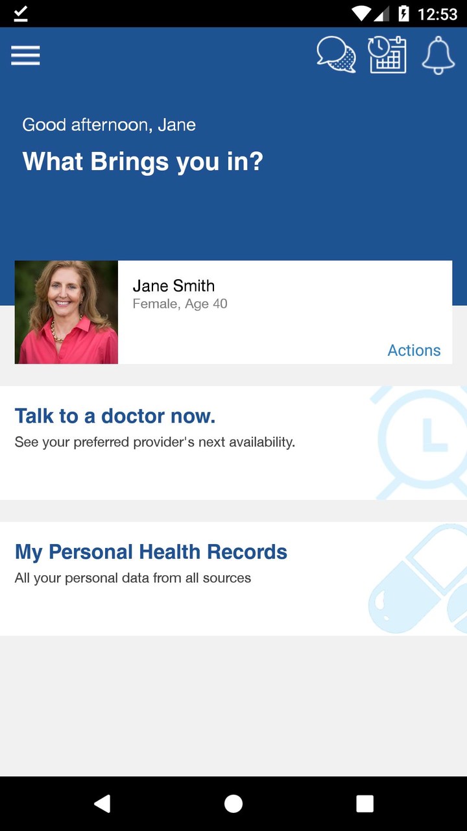Open the appointments calendar icon
Screen dimensions: 467x831
coord(387,55)
